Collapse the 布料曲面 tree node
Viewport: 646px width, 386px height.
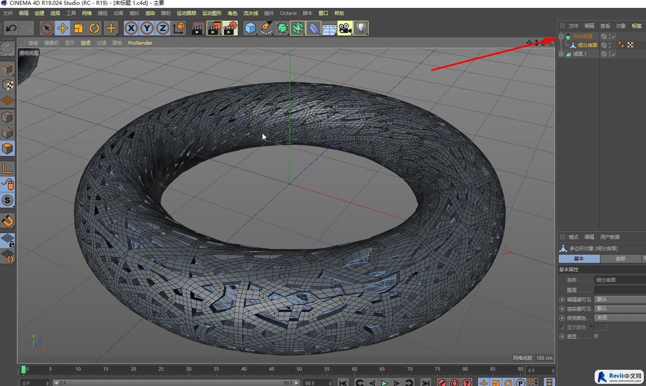point(561,36)
